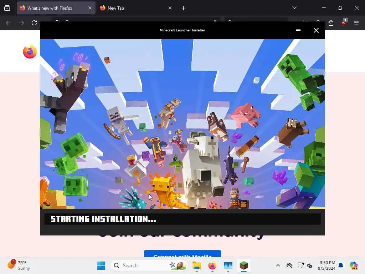Open Firefox View icon in tab bar
The width and height of the screenshot is (365, 274).
[x=7, y=8]
